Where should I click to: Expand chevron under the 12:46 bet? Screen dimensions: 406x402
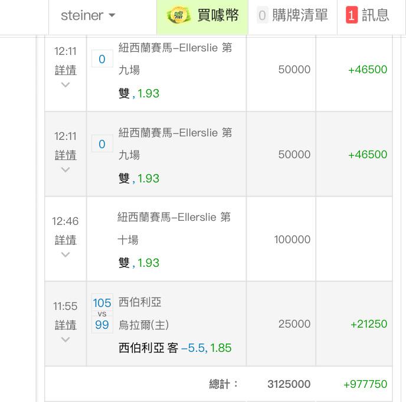tap(66, 254)
